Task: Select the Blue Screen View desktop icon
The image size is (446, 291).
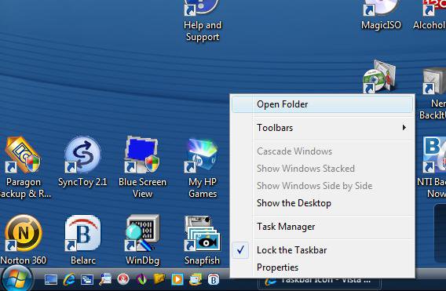Action: coord(142,167)
